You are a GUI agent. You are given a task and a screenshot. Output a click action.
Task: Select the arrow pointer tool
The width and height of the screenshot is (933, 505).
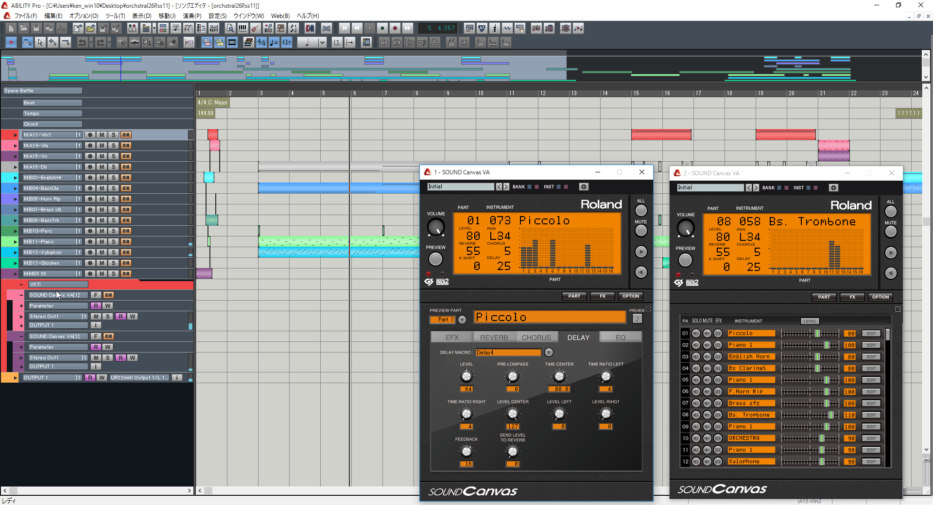tap(40, 43)
